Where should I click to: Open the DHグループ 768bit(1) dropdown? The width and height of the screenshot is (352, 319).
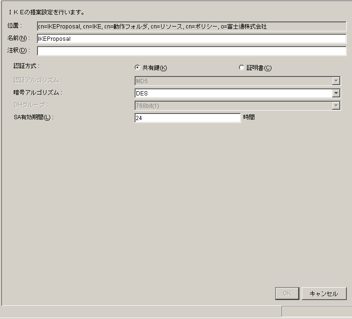coord(237,106)
